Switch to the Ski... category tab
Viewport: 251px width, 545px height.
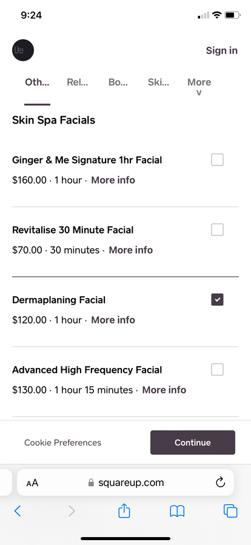(x=158, y=82)
